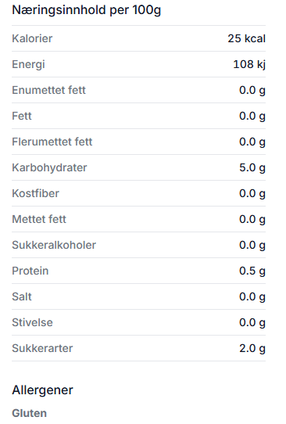Screen dimensions: 286x424
Task: Select the Sukkeralkoholer label
Action: 54,245
